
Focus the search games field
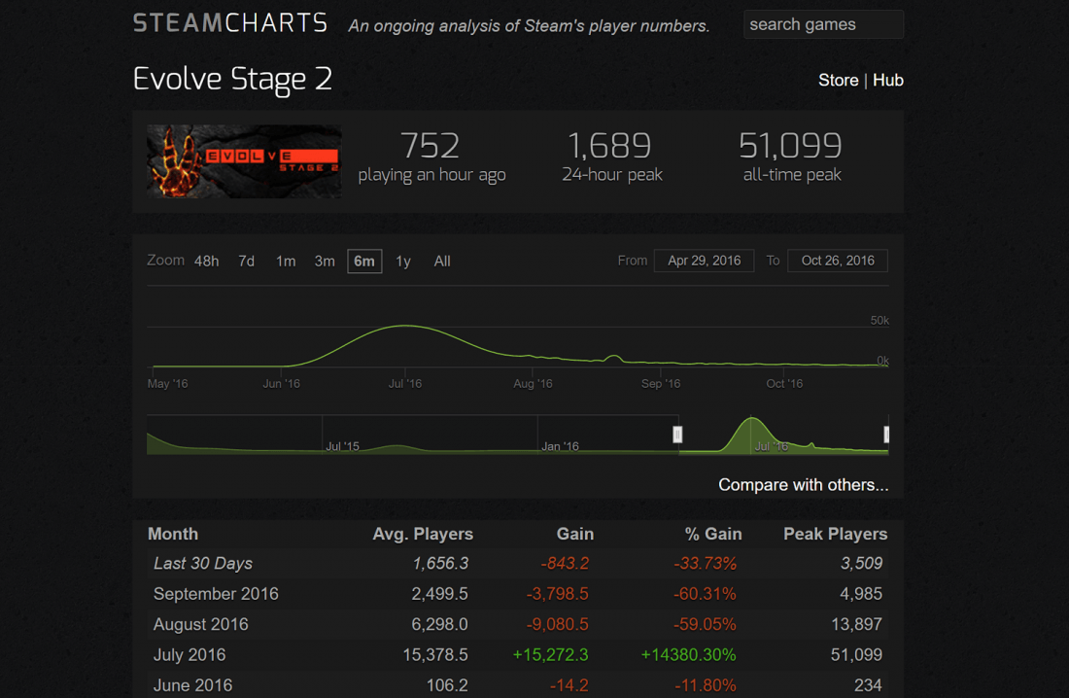(x=823, y=24)
